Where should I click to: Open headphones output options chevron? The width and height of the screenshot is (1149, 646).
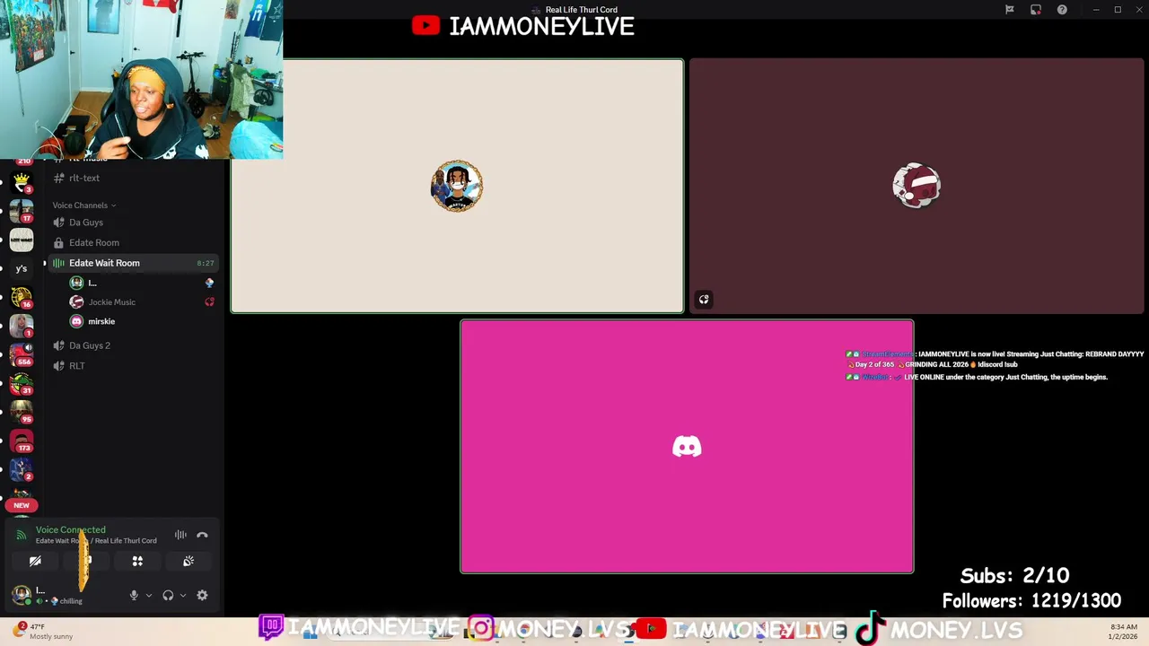click(183, 595)
